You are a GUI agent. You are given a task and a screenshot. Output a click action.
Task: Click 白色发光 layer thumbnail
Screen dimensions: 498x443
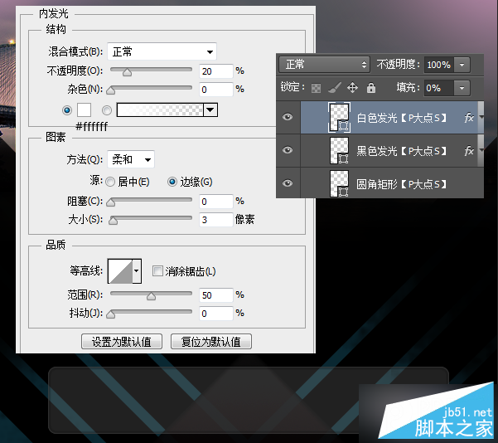(x=339, y=117)
